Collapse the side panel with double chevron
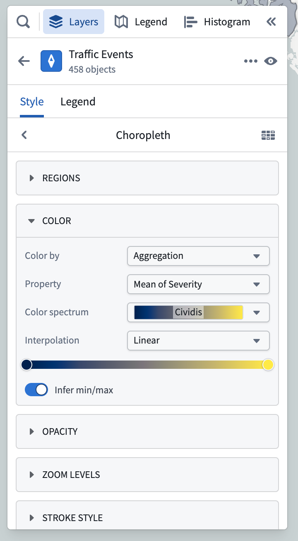The width and height of the screenshot is (298, 541). [x=271, y=22]
